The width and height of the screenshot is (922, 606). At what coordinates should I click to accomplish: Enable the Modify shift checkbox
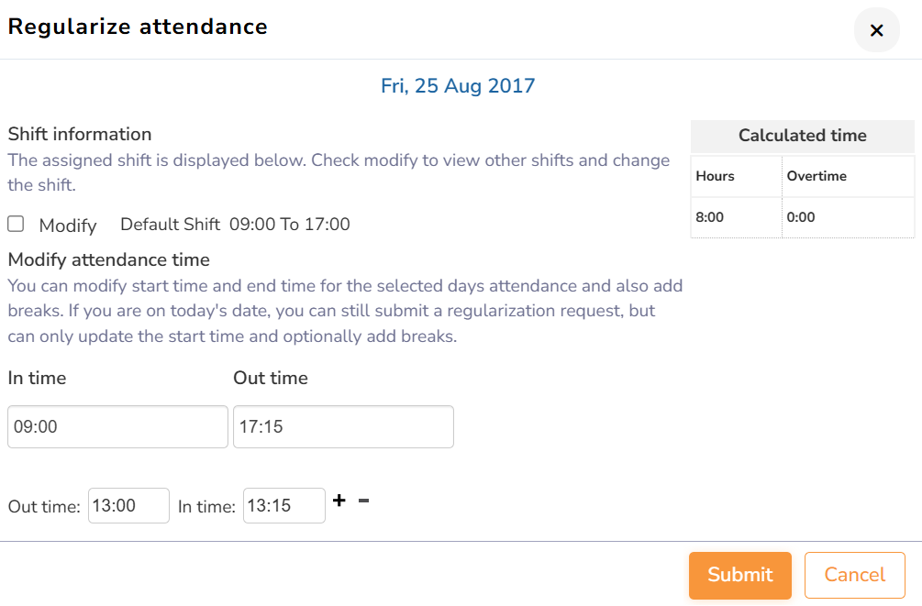tap(16, 224)
